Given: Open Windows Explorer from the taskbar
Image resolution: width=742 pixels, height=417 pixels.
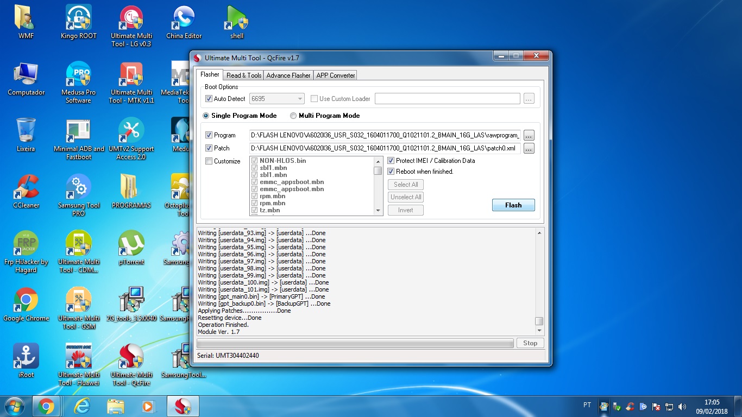Looking at the screenshot, I should coord(115,406).
